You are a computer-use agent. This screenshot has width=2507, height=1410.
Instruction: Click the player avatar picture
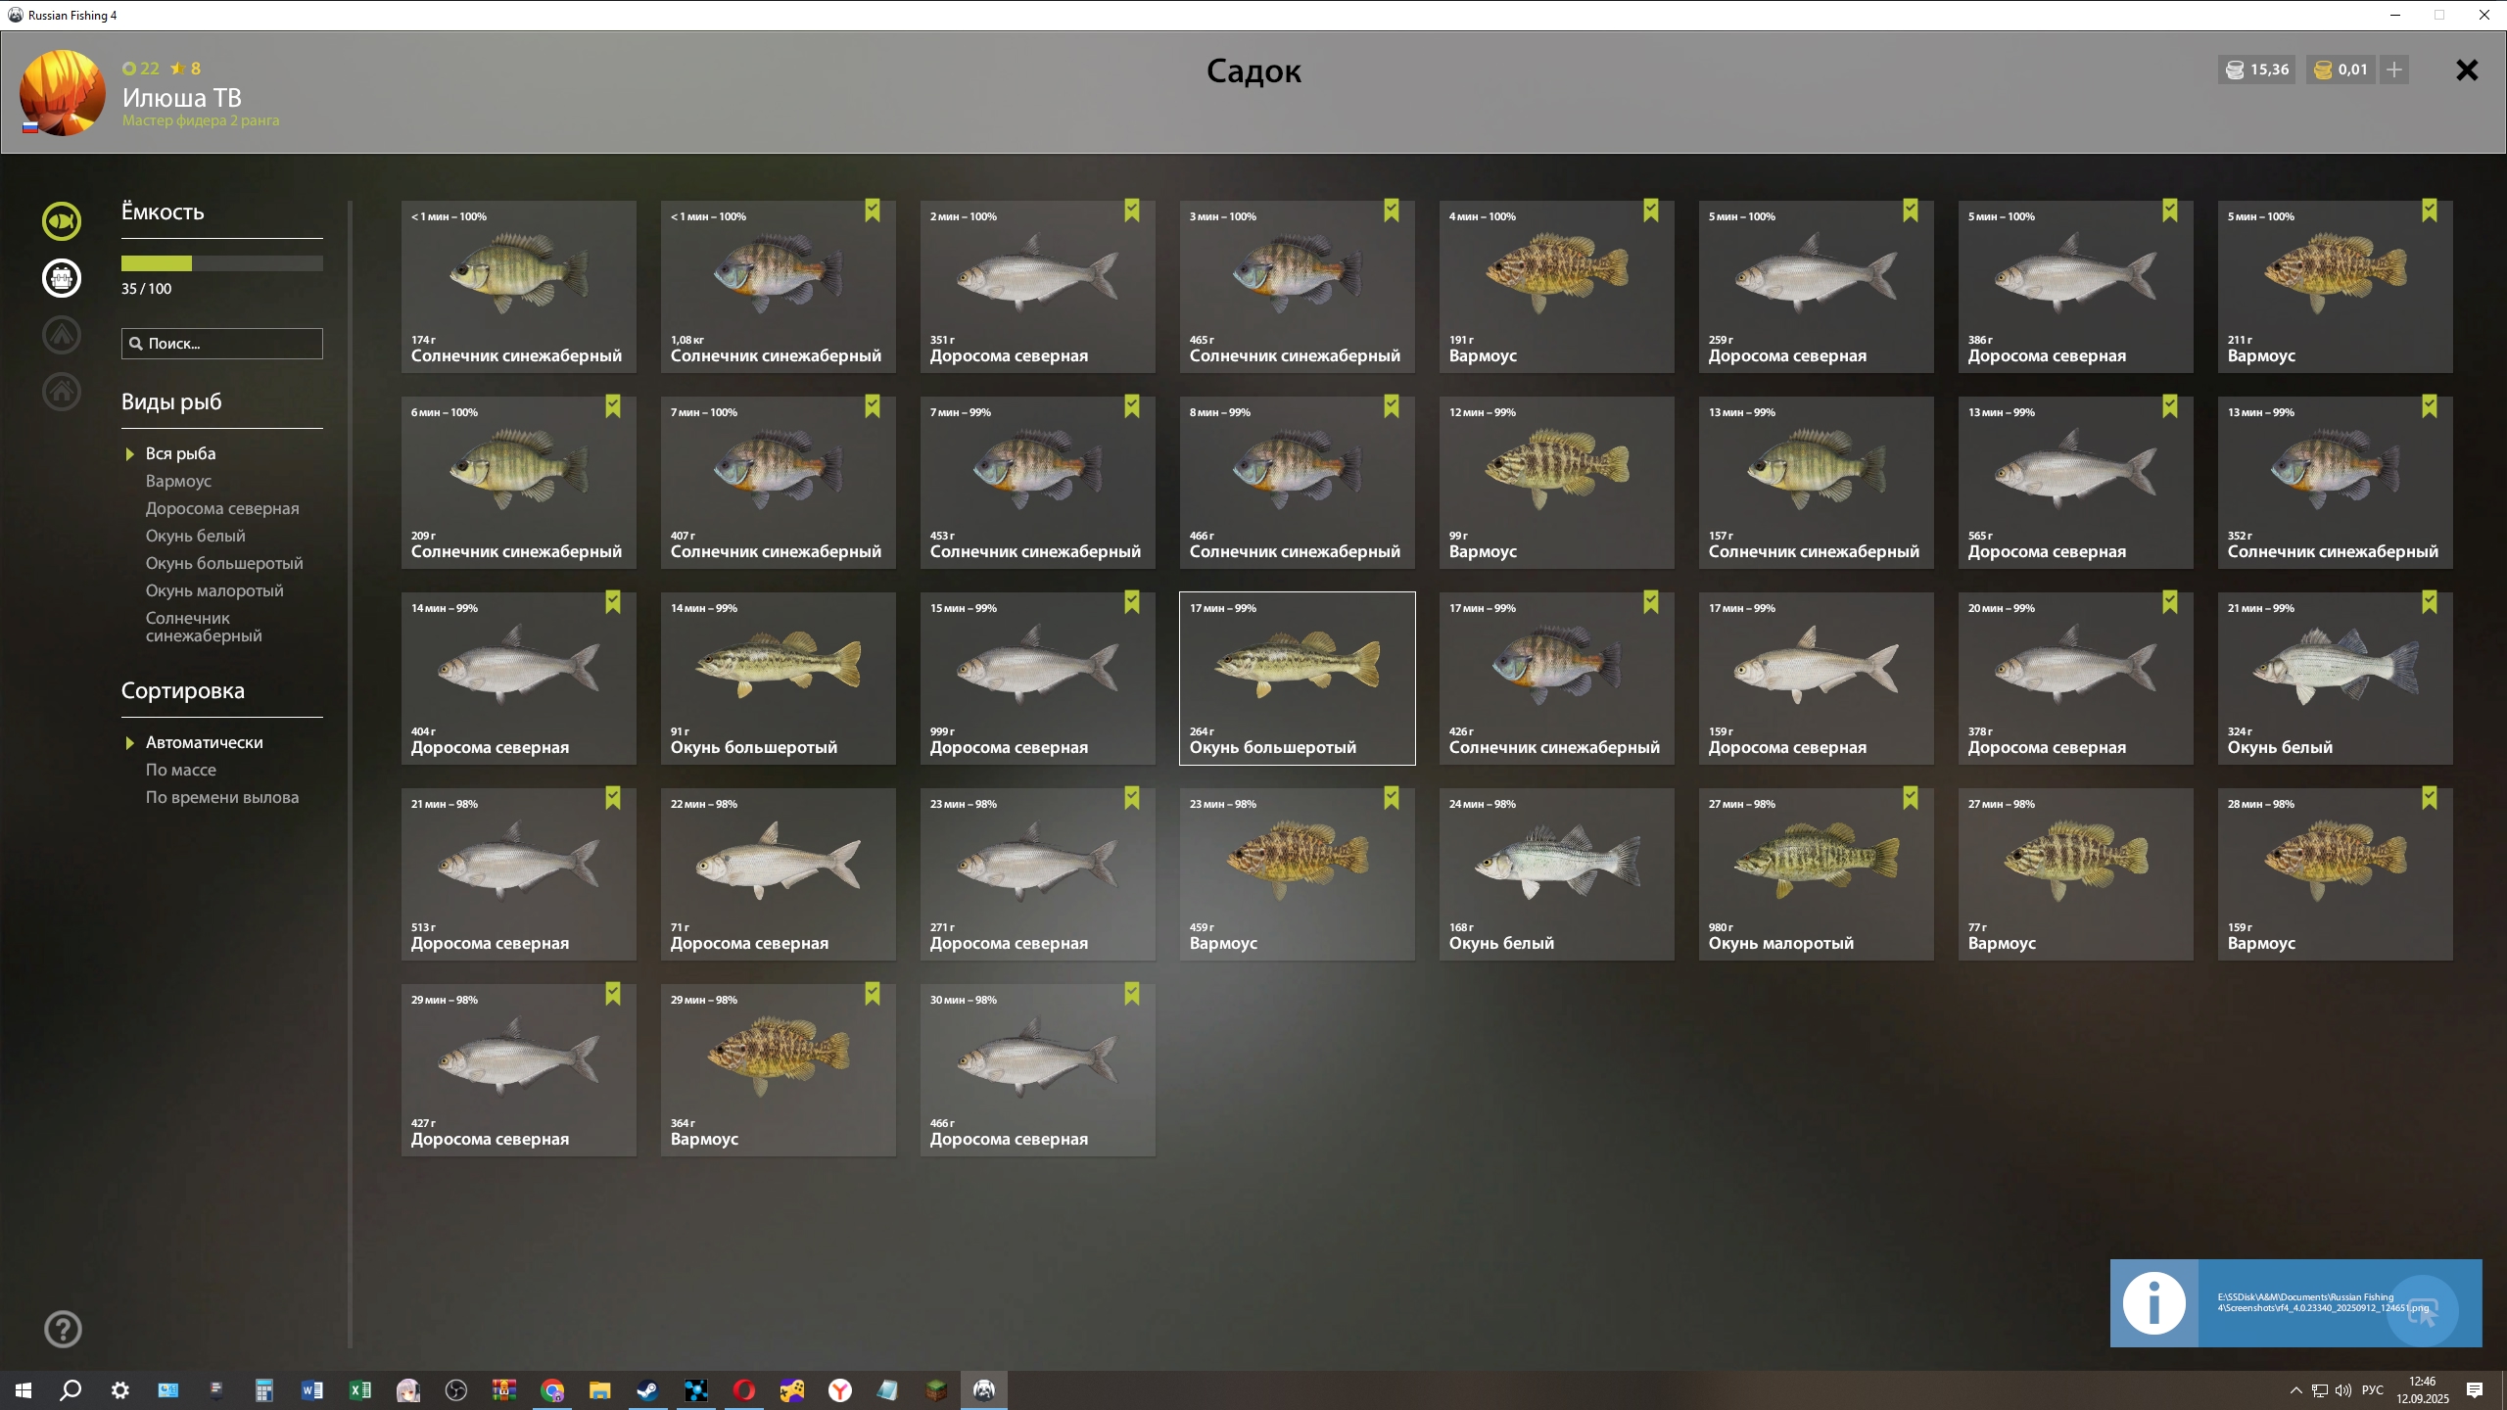[63, 93]
